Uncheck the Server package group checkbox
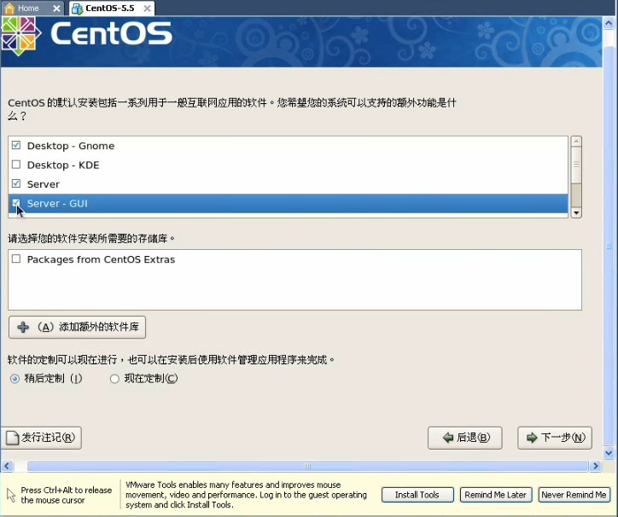This screenshot has height=517, width=618. pos(16,183)
